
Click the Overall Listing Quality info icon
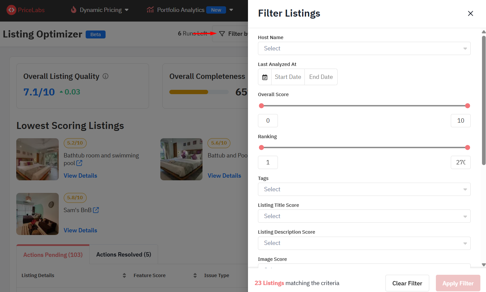click(x=106, y=76)
